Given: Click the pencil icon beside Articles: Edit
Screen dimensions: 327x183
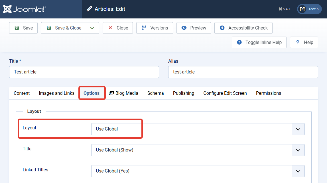Looking at the screenshot, I should (x=89, y=9).
